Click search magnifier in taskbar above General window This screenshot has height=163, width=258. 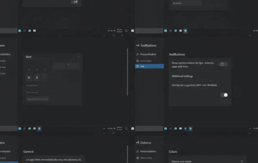point(25,129)
